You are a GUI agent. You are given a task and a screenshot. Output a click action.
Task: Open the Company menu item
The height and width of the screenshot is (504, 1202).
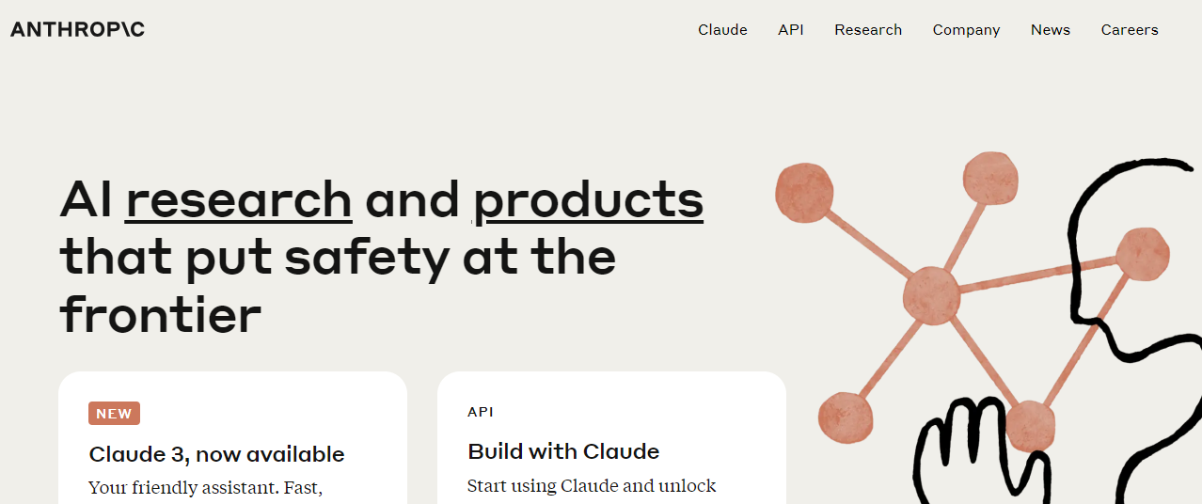[x=966, y=30]
